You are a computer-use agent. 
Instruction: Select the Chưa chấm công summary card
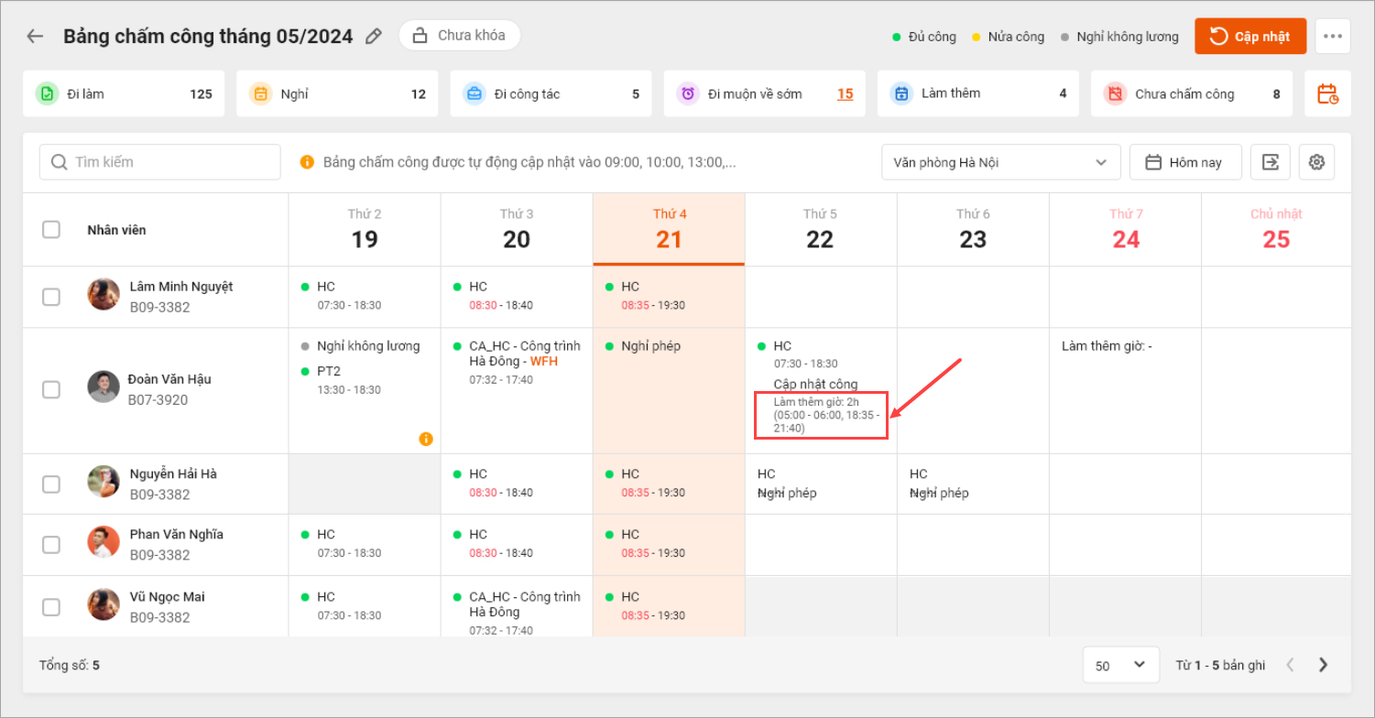[1191, 93]
